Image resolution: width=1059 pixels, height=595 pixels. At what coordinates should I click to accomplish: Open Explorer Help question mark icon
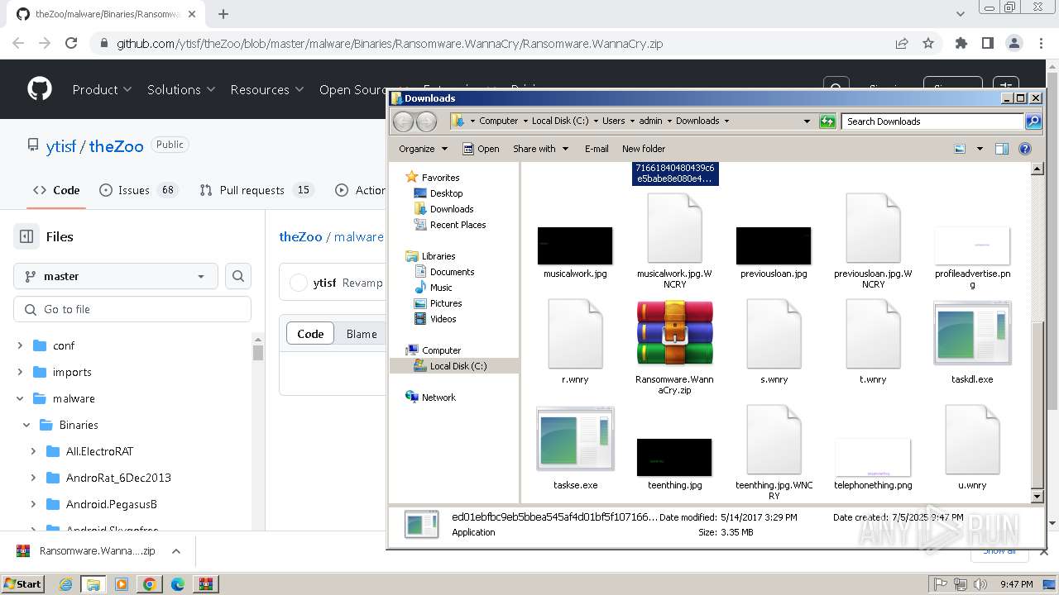point(1025,149)
